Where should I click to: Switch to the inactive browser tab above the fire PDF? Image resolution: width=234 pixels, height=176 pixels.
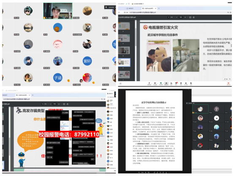click(x=130, y=8)
